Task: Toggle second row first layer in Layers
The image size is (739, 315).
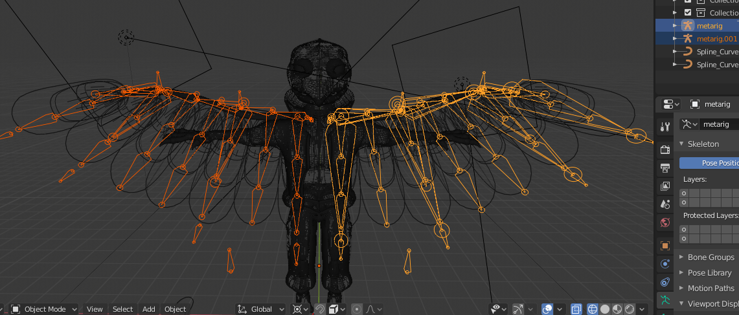Action: click(684, 202)
